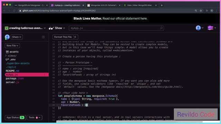
Task: Open the New File dropdown
Action: pyautogui.click(x=12, y=46)
